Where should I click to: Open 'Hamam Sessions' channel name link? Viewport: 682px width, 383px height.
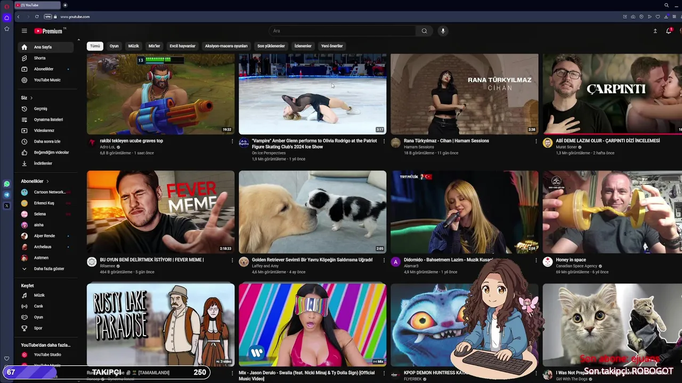419,147
